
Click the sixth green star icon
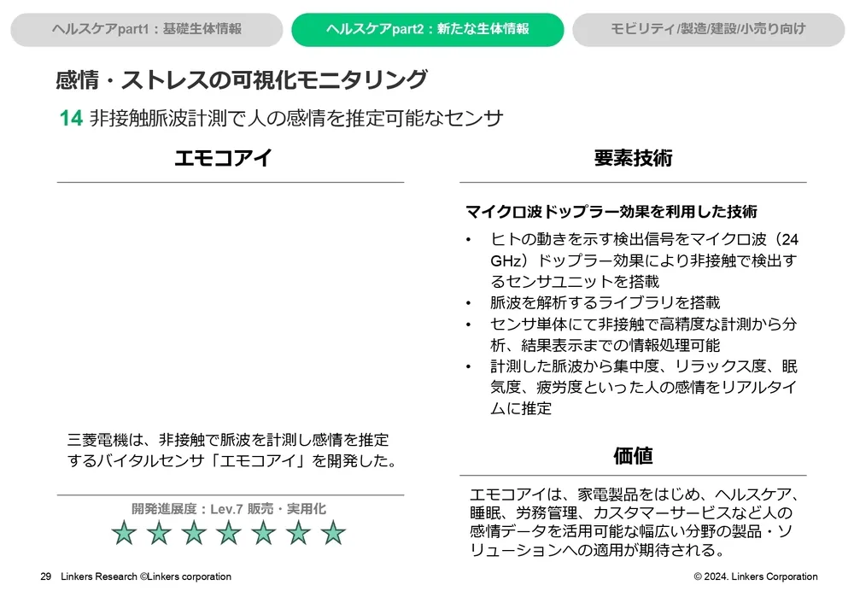(298, 534)
